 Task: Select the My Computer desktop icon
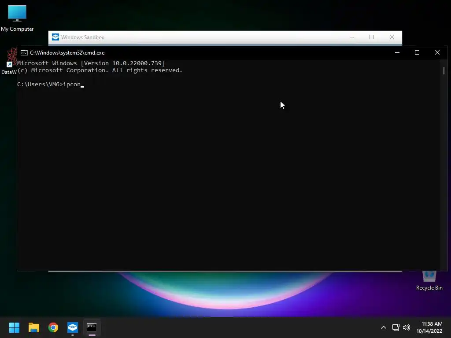pyautogui.click(x=17, y=18)
